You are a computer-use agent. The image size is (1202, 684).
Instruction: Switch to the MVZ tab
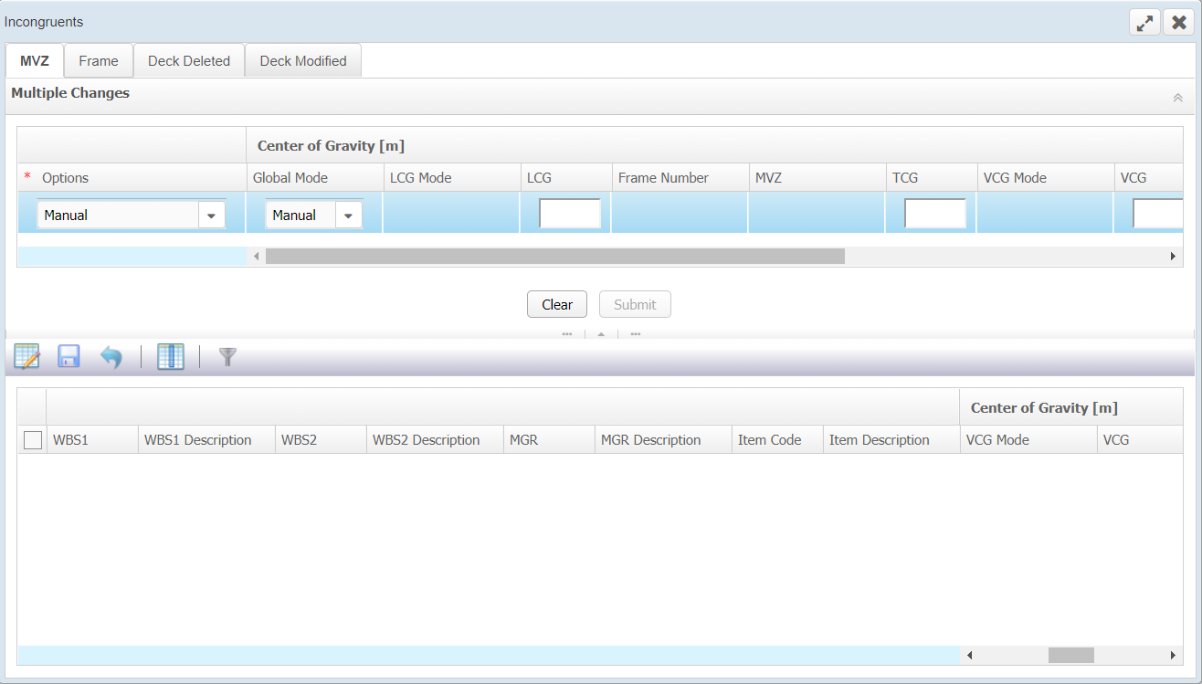[x=35, y=61]
